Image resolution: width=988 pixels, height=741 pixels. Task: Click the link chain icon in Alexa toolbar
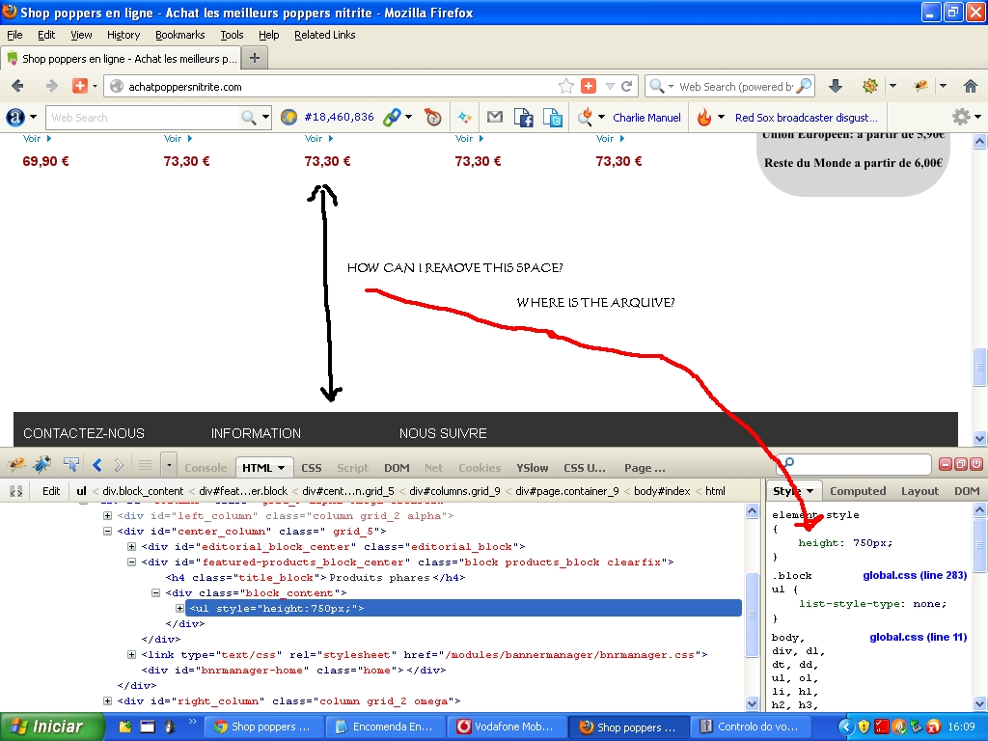[x=392, y=117]
